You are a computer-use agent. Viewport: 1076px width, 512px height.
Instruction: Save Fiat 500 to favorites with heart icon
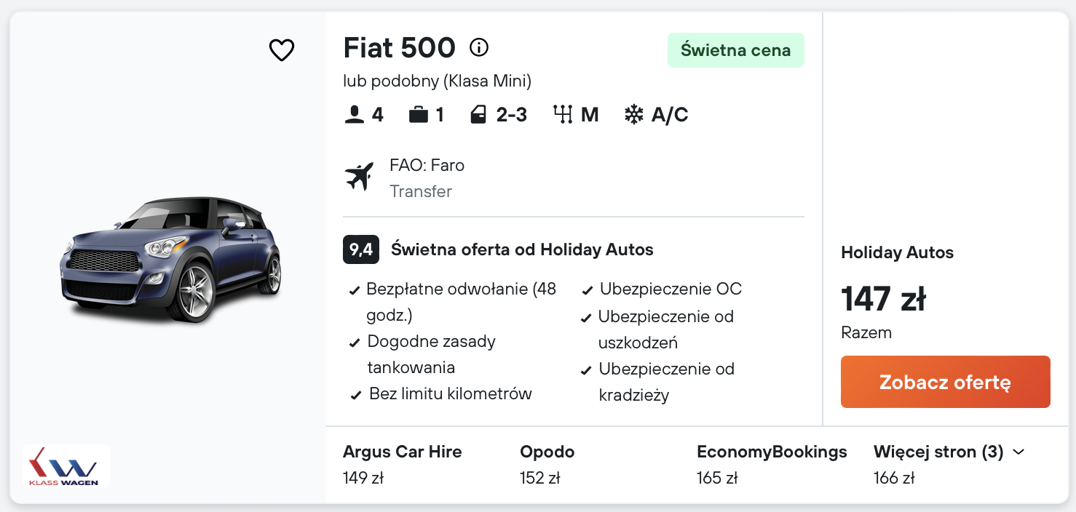[x=282, y=50]
